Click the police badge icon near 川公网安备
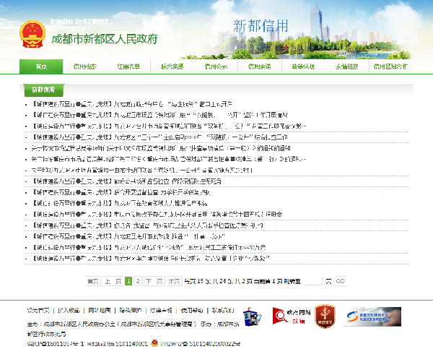 tap(155, 343)
